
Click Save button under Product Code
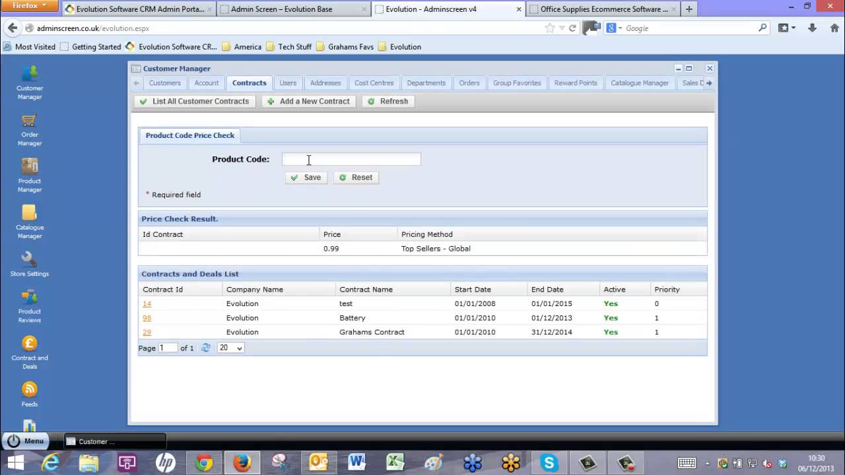tap(306, 177)
